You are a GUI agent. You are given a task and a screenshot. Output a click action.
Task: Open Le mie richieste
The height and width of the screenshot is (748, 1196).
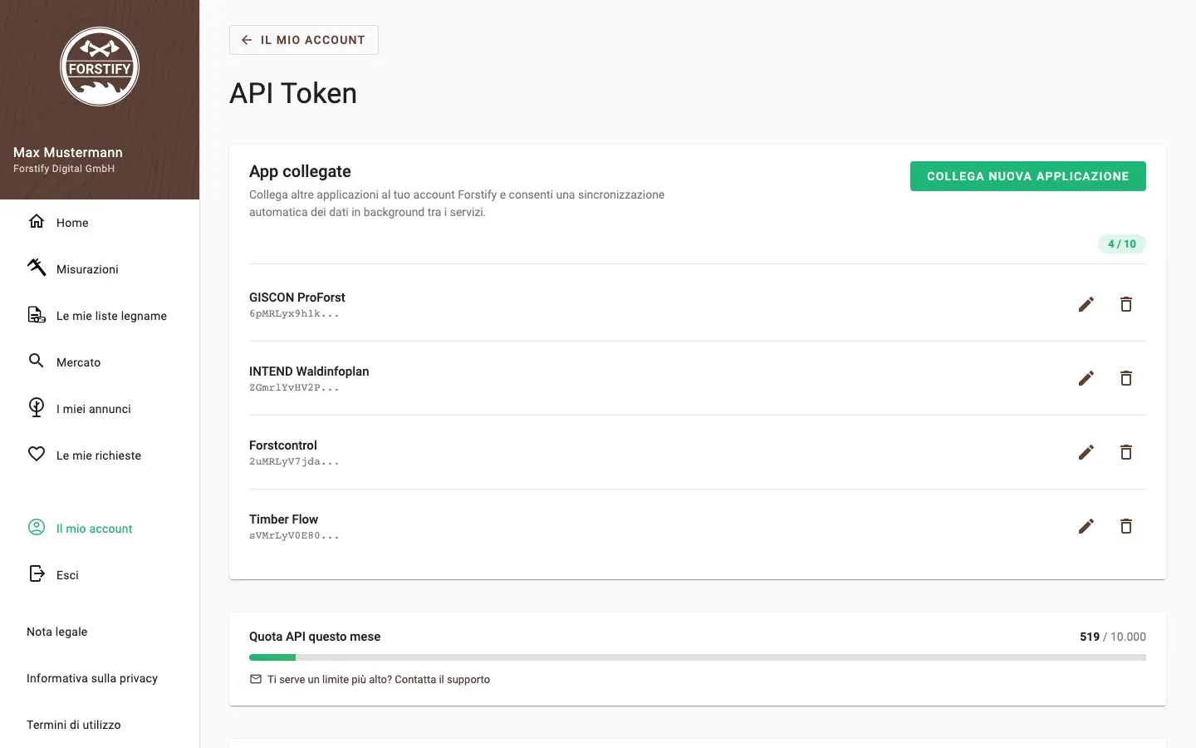(100, 455)
